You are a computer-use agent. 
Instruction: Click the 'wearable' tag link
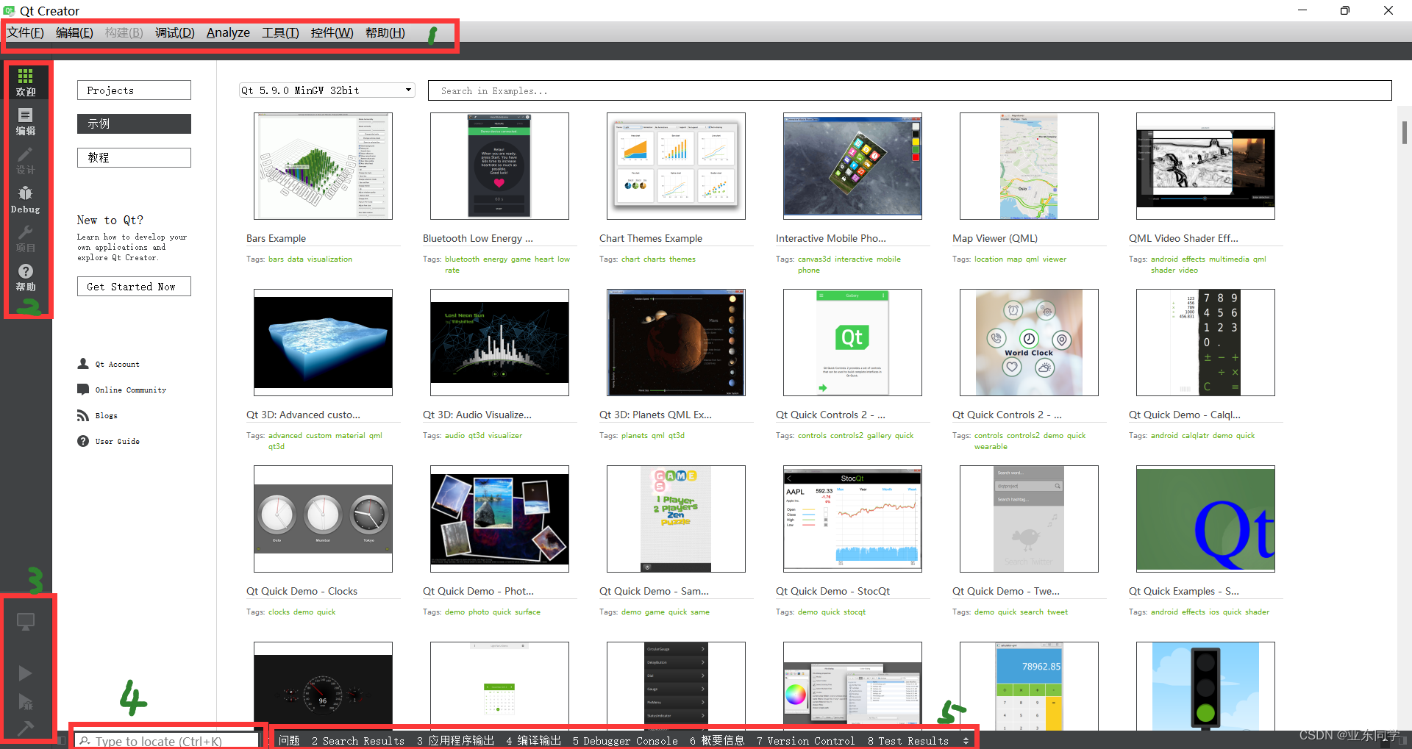pos(991,446)
